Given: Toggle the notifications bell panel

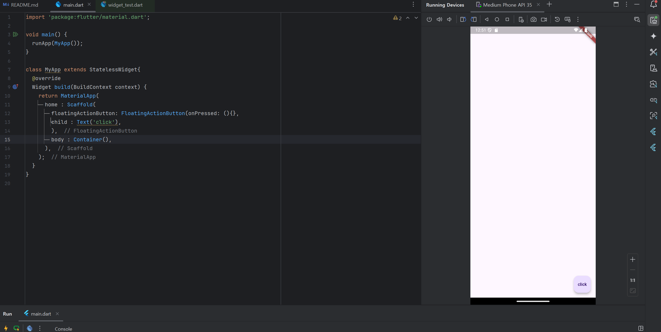Looking at the screenshot, I should (653, 5).
